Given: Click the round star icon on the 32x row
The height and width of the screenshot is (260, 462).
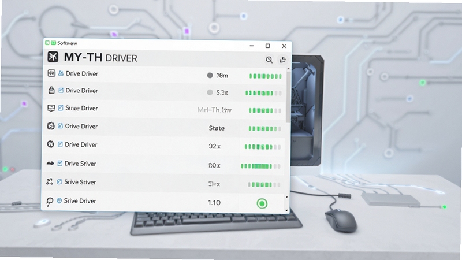Looking at the screenshot, I should (50, 144).
